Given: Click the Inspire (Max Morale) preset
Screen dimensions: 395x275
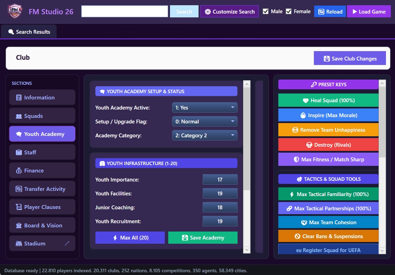Looking at the screenshot, I should (x=328, y=115).
